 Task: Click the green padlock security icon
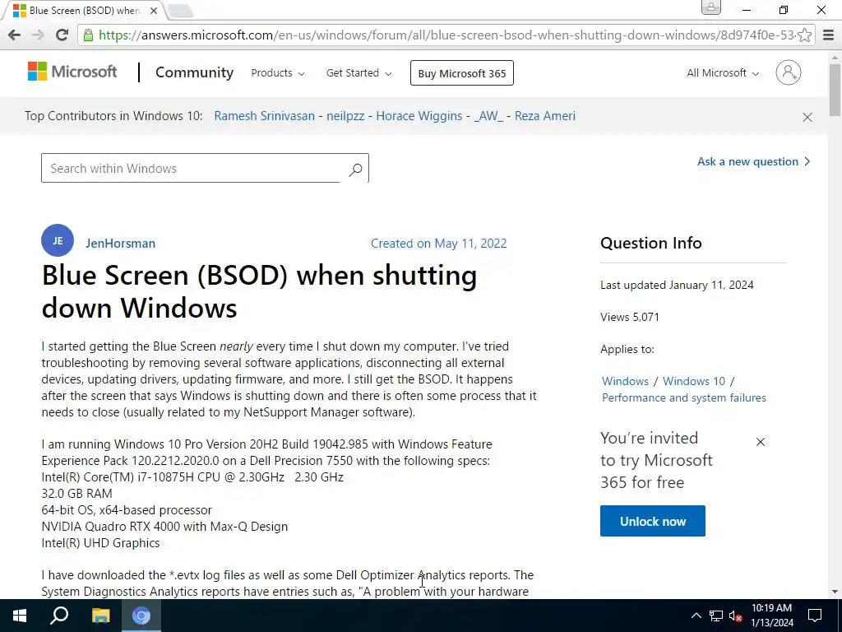pos(89,35)
